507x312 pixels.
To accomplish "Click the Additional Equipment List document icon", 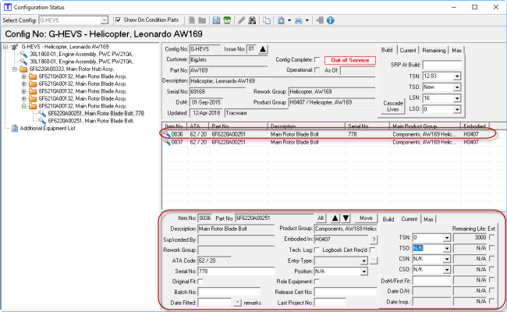I will click(x=15, y=129).
